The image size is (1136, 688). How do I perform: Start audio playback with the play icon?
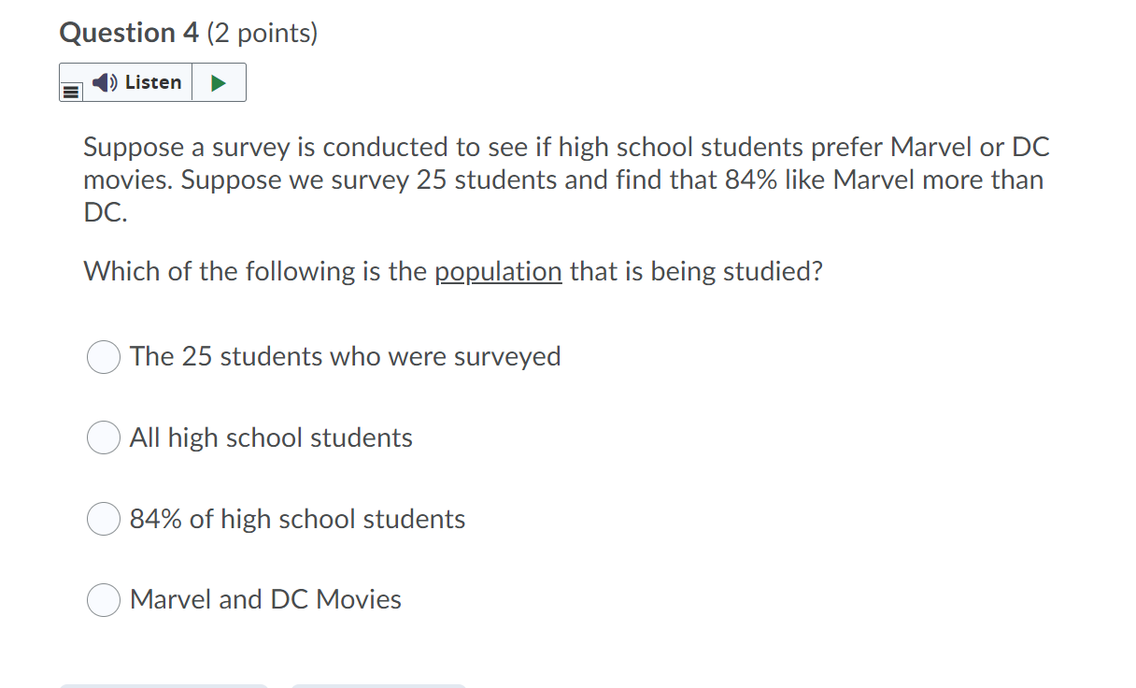(220, 82)
